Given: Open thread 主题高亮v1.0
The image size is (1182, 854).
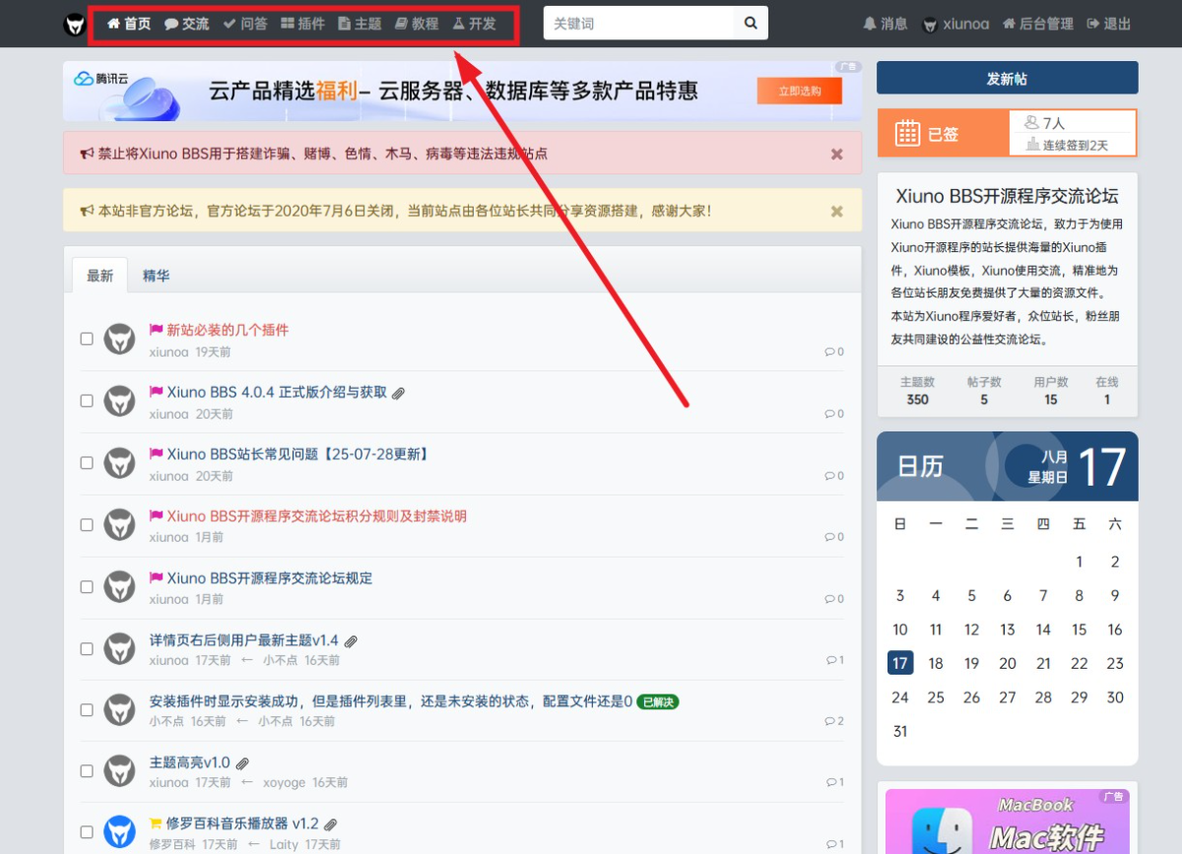Looking at the screenshot, I should click(189, 762).
